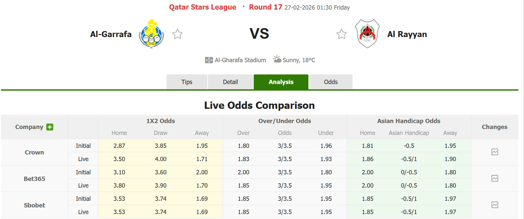Screen dimensions: 524x219
Task: Switch to the Odds tab
Action: point(330,82)
